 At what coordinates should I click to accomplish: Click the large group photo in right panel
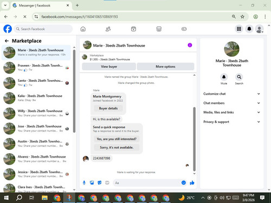tap(231, 49)
